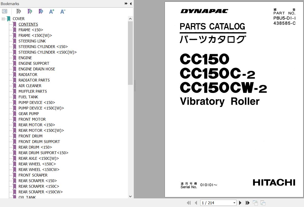Open the REAR SCRAPER <150CW> bookmark
This screenshot has width=304, height=207.
click(x=41, y=192)
